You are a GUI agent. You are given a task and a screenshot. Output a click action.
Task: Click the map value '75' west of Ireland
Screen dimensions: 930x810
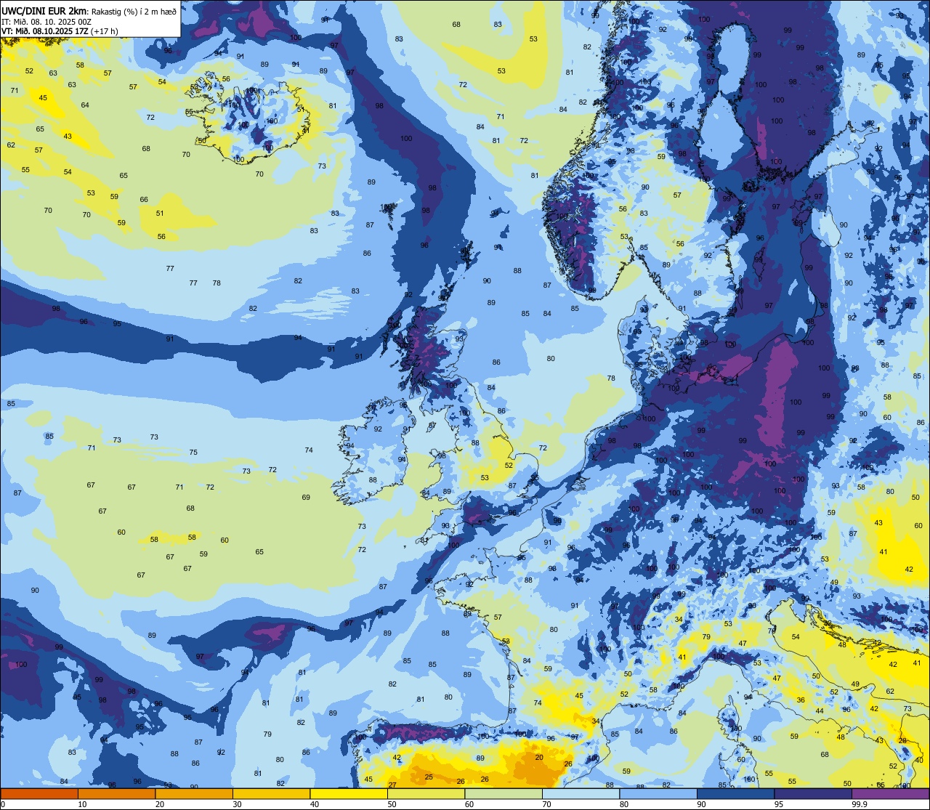point(193,452)
